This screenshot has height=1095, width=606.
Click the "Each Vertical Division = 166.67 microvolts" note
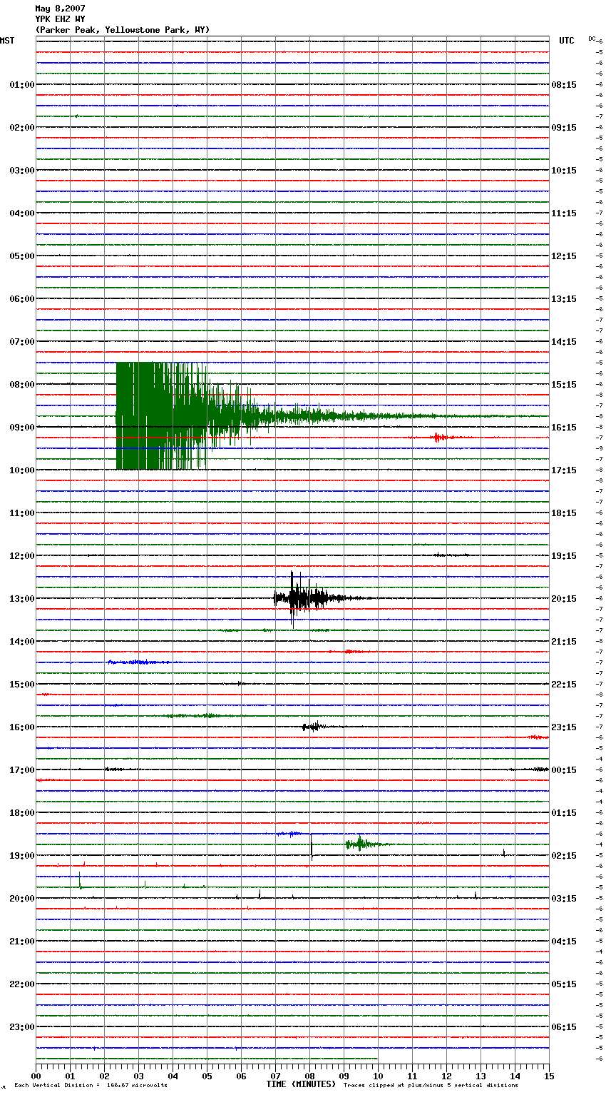[91, 1086]
